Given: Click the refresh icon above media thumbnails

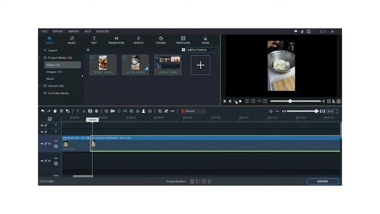Looking at the screenshot, I should [x=88, y=50].
